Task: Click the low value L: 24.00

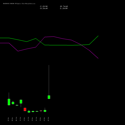Action: [64, 8]
